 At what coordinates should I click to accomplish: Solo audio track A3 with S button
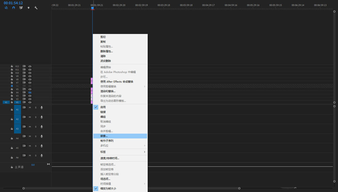point(35,127)
